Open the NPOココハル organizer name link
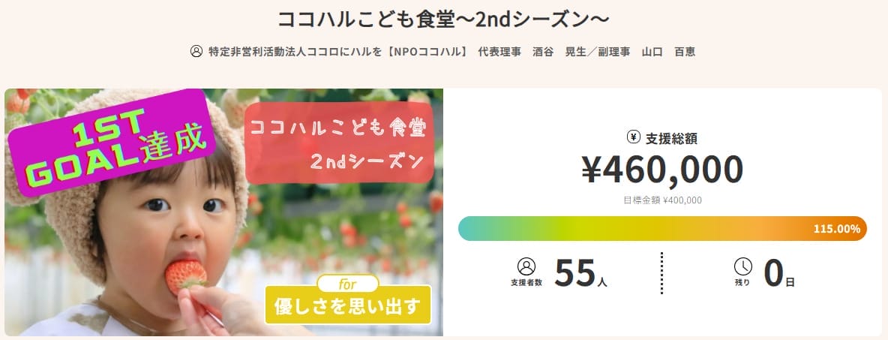 pyautogui.click(x=448, y=53)
